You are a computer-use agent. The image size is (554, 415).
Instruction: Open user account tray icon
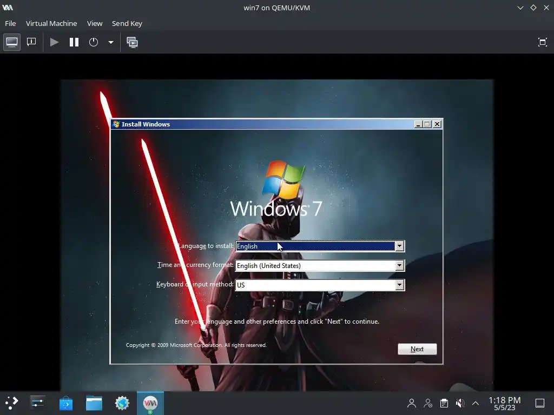tap(411, 403)
